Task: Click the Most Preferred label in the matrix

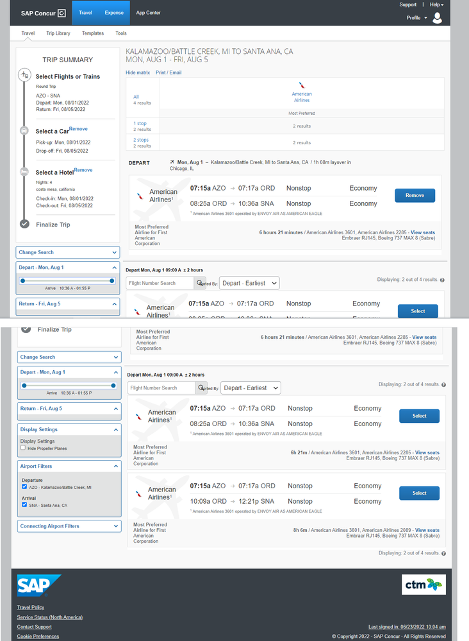Action: pyautogui.click(x=302, y=113)
